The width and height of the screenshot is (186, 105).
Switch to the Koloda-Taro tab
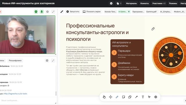click(x=110, y=12)
